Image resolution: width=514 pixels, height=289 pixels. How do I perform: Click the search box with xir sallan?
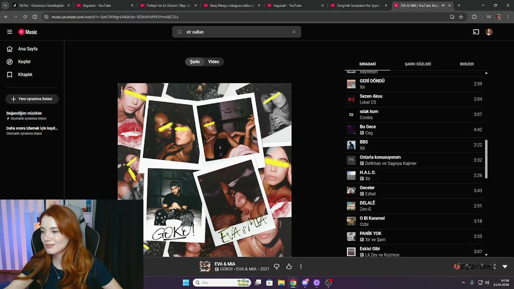236,32
